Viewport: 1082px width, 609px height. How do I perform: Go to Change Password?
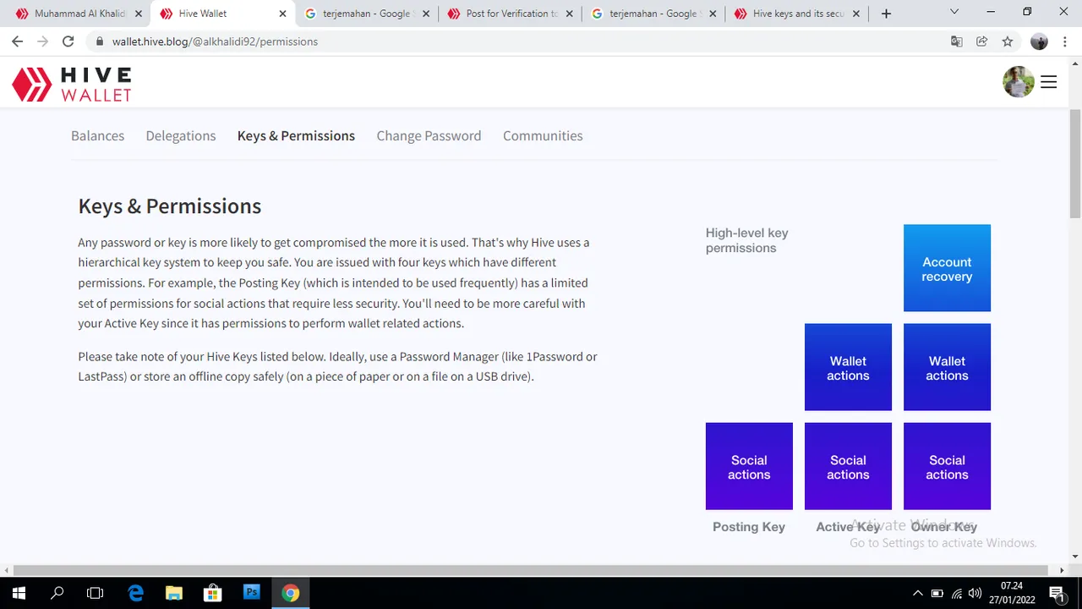[x=429, y=135]
